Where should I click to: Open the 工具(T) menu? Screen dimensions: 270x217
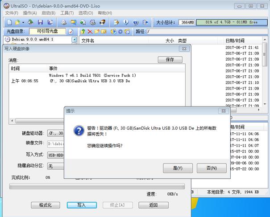coord(67,13)
